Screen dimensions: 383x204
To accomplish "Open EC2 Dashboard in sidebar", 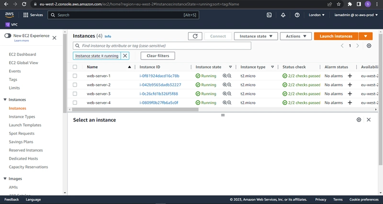I will [23, 54].
